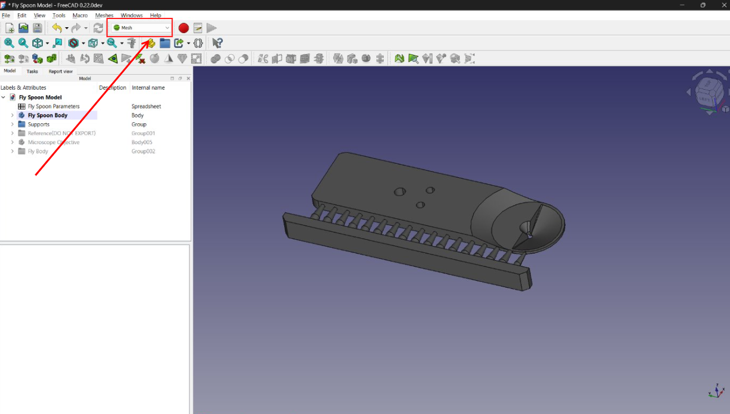Click the diamond-shaped Scale mesh icon
The height and width of the screenshot is (414, 730).
[x=182, y=58]
